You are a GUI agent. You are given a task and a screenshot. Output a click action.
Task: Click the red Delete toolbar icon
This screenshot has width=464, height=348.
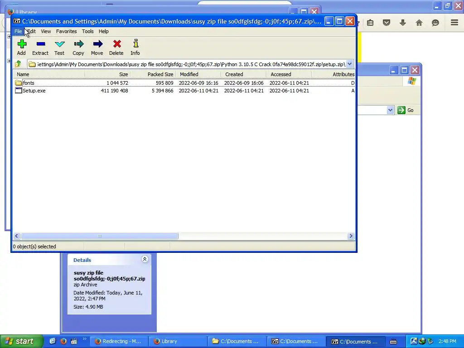pos(117,44)
